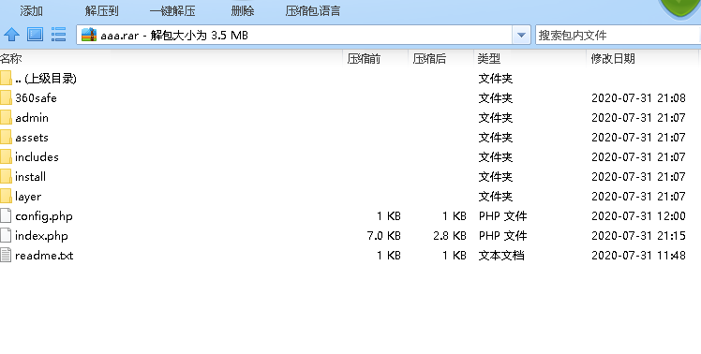Sort by 压缩前 column header
The height and width of the screenshot is (354, 701).
click(364, 59)
